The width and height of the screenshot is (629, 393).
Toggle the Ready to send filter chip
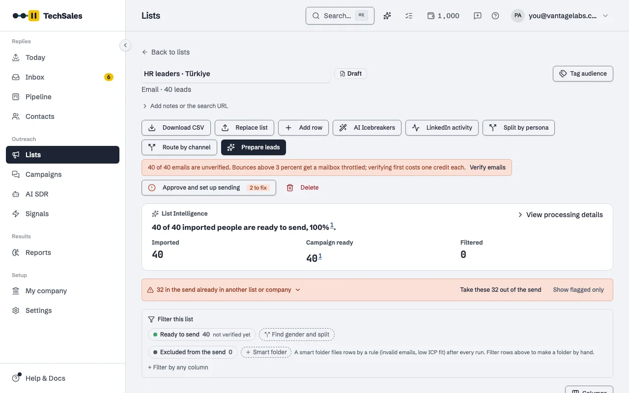tap(202, 335)
